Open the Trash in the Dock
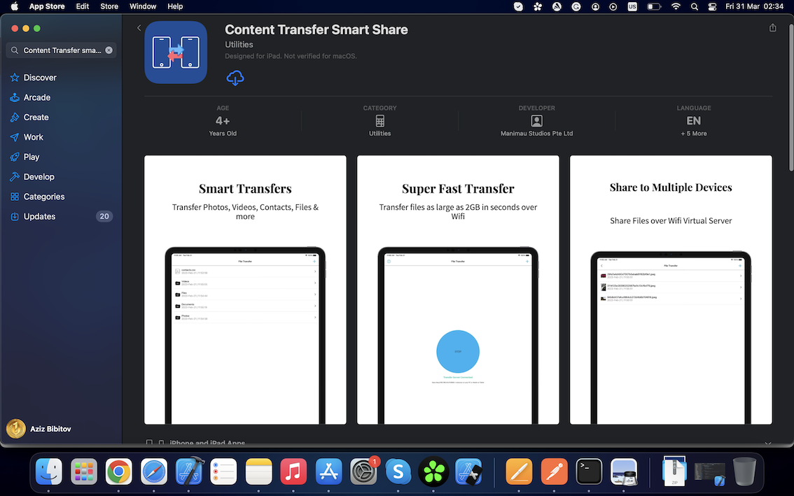This screenshot has height=496, width=794. (744, 472)
